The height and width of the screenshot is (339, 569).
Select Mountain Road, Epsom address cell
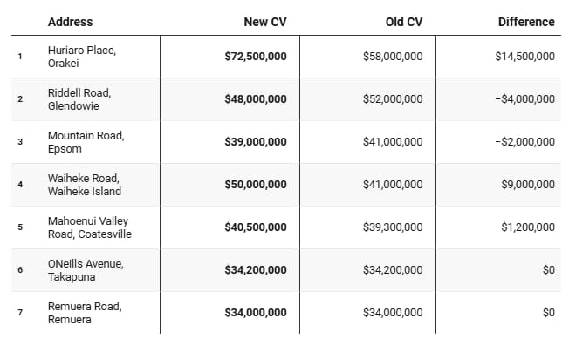point(86,142)
